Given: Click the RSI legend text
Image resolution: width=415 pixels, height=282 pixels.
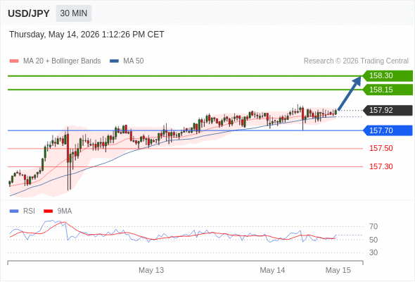Looking at the screenshot, I should 29,211.
